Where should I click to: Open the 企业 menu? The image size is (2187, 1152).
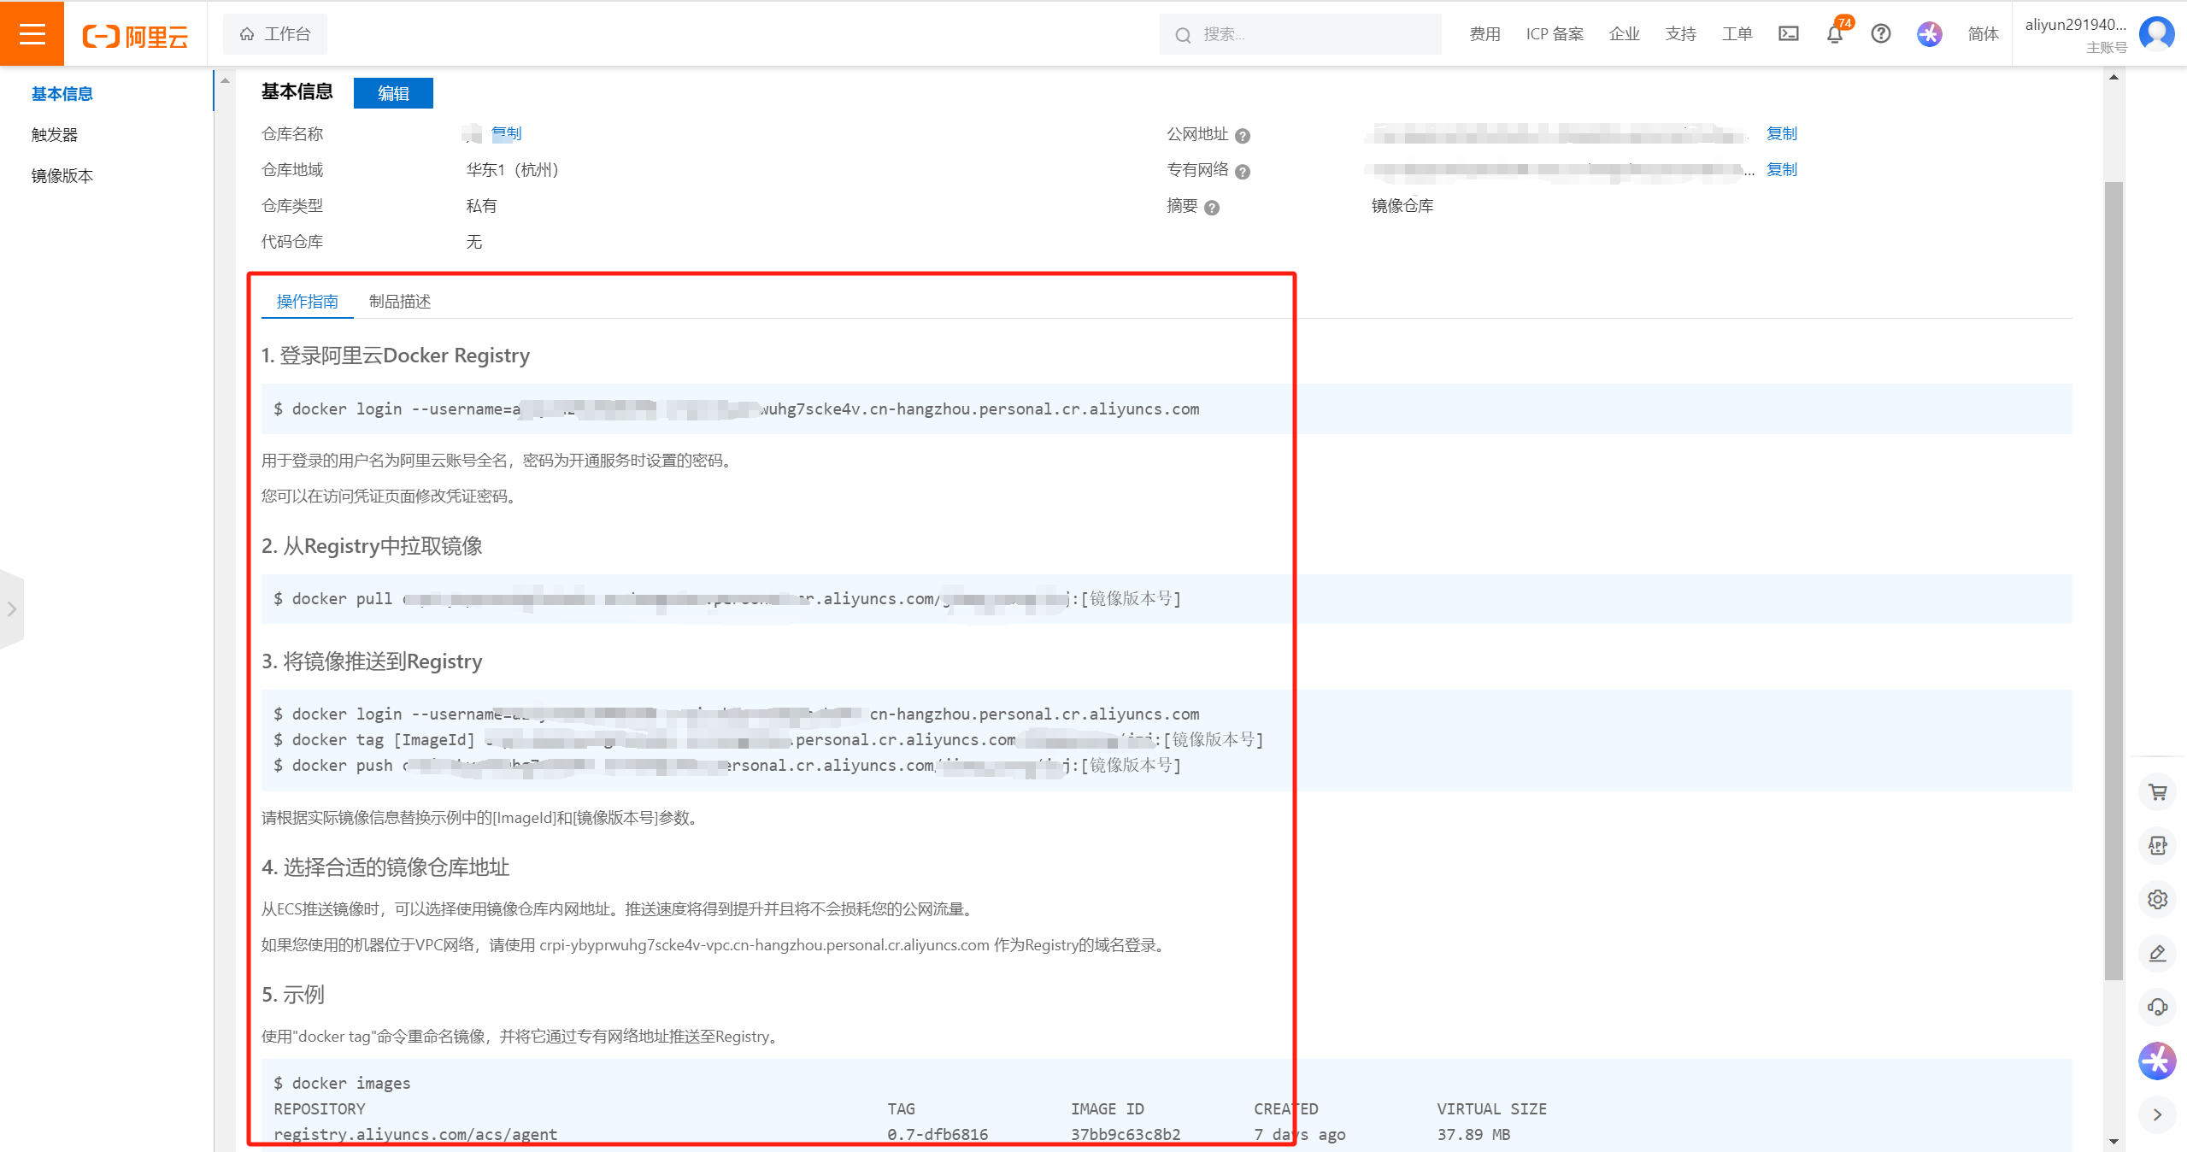1624,34
